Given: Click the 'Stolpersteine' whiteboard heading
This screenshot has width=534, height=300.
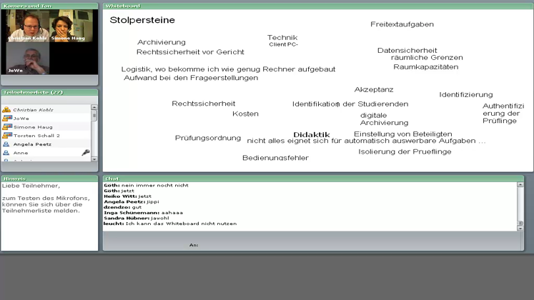Looking at the screenshot, I should (x=142, y=20).
